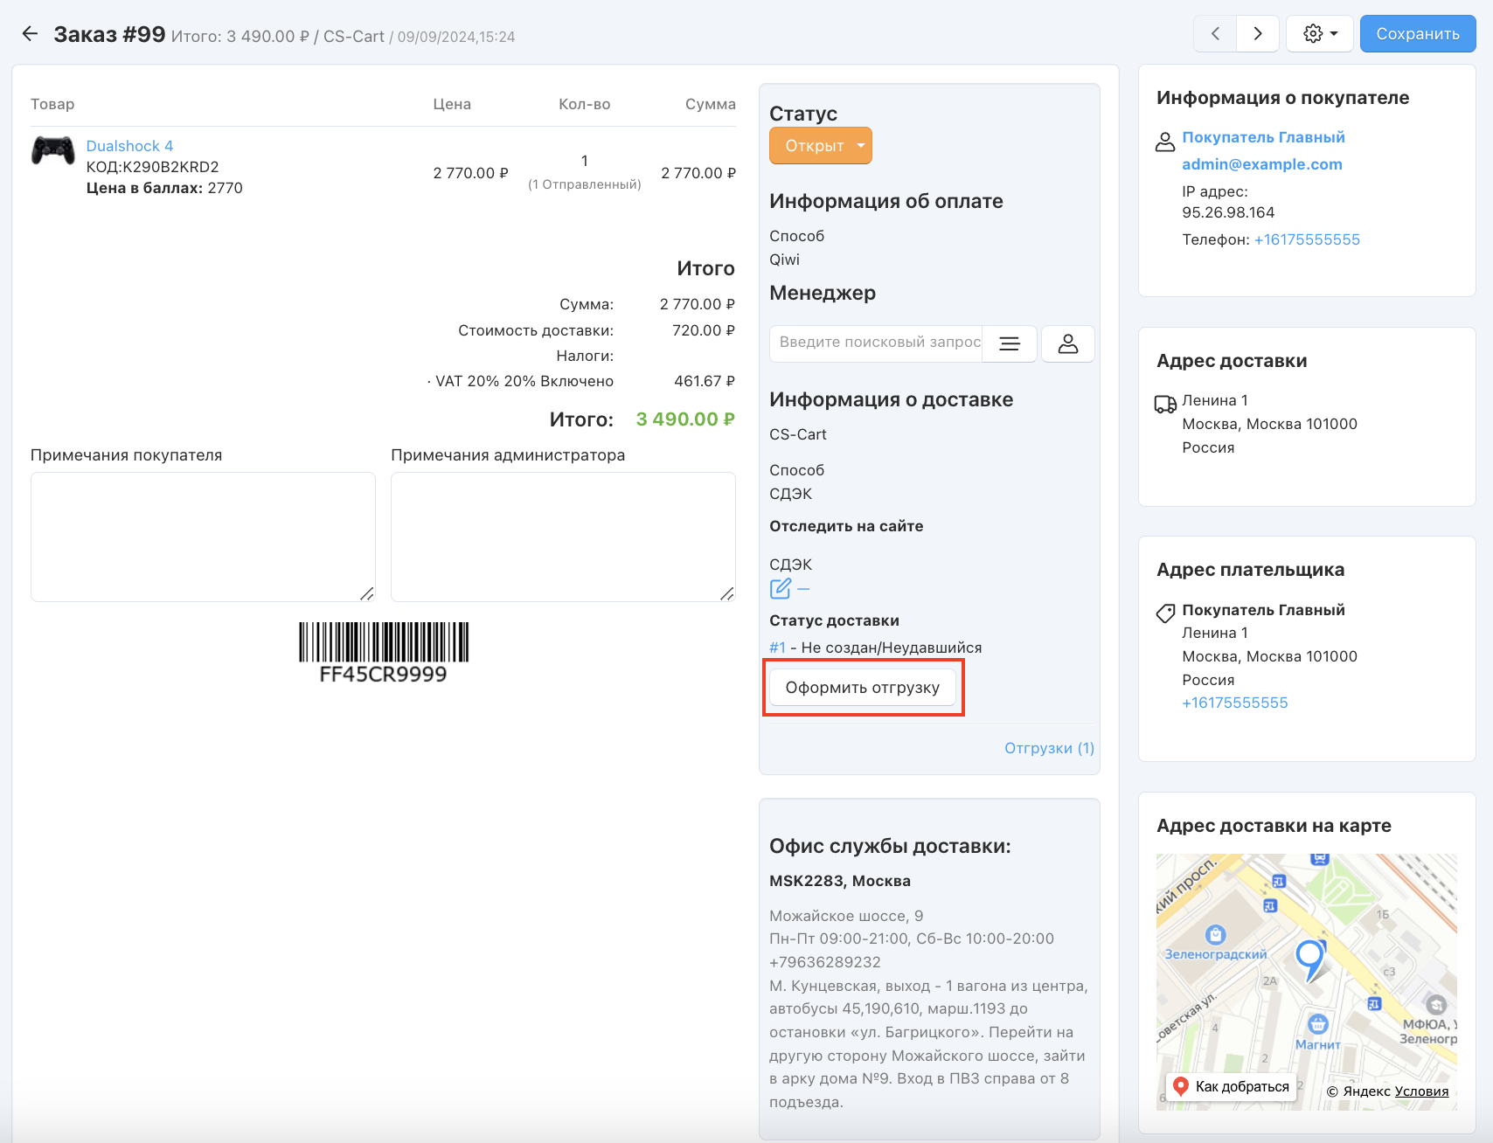Click the manager list picker icon
The image size is (1493, 1143).
coord(1010,344)
